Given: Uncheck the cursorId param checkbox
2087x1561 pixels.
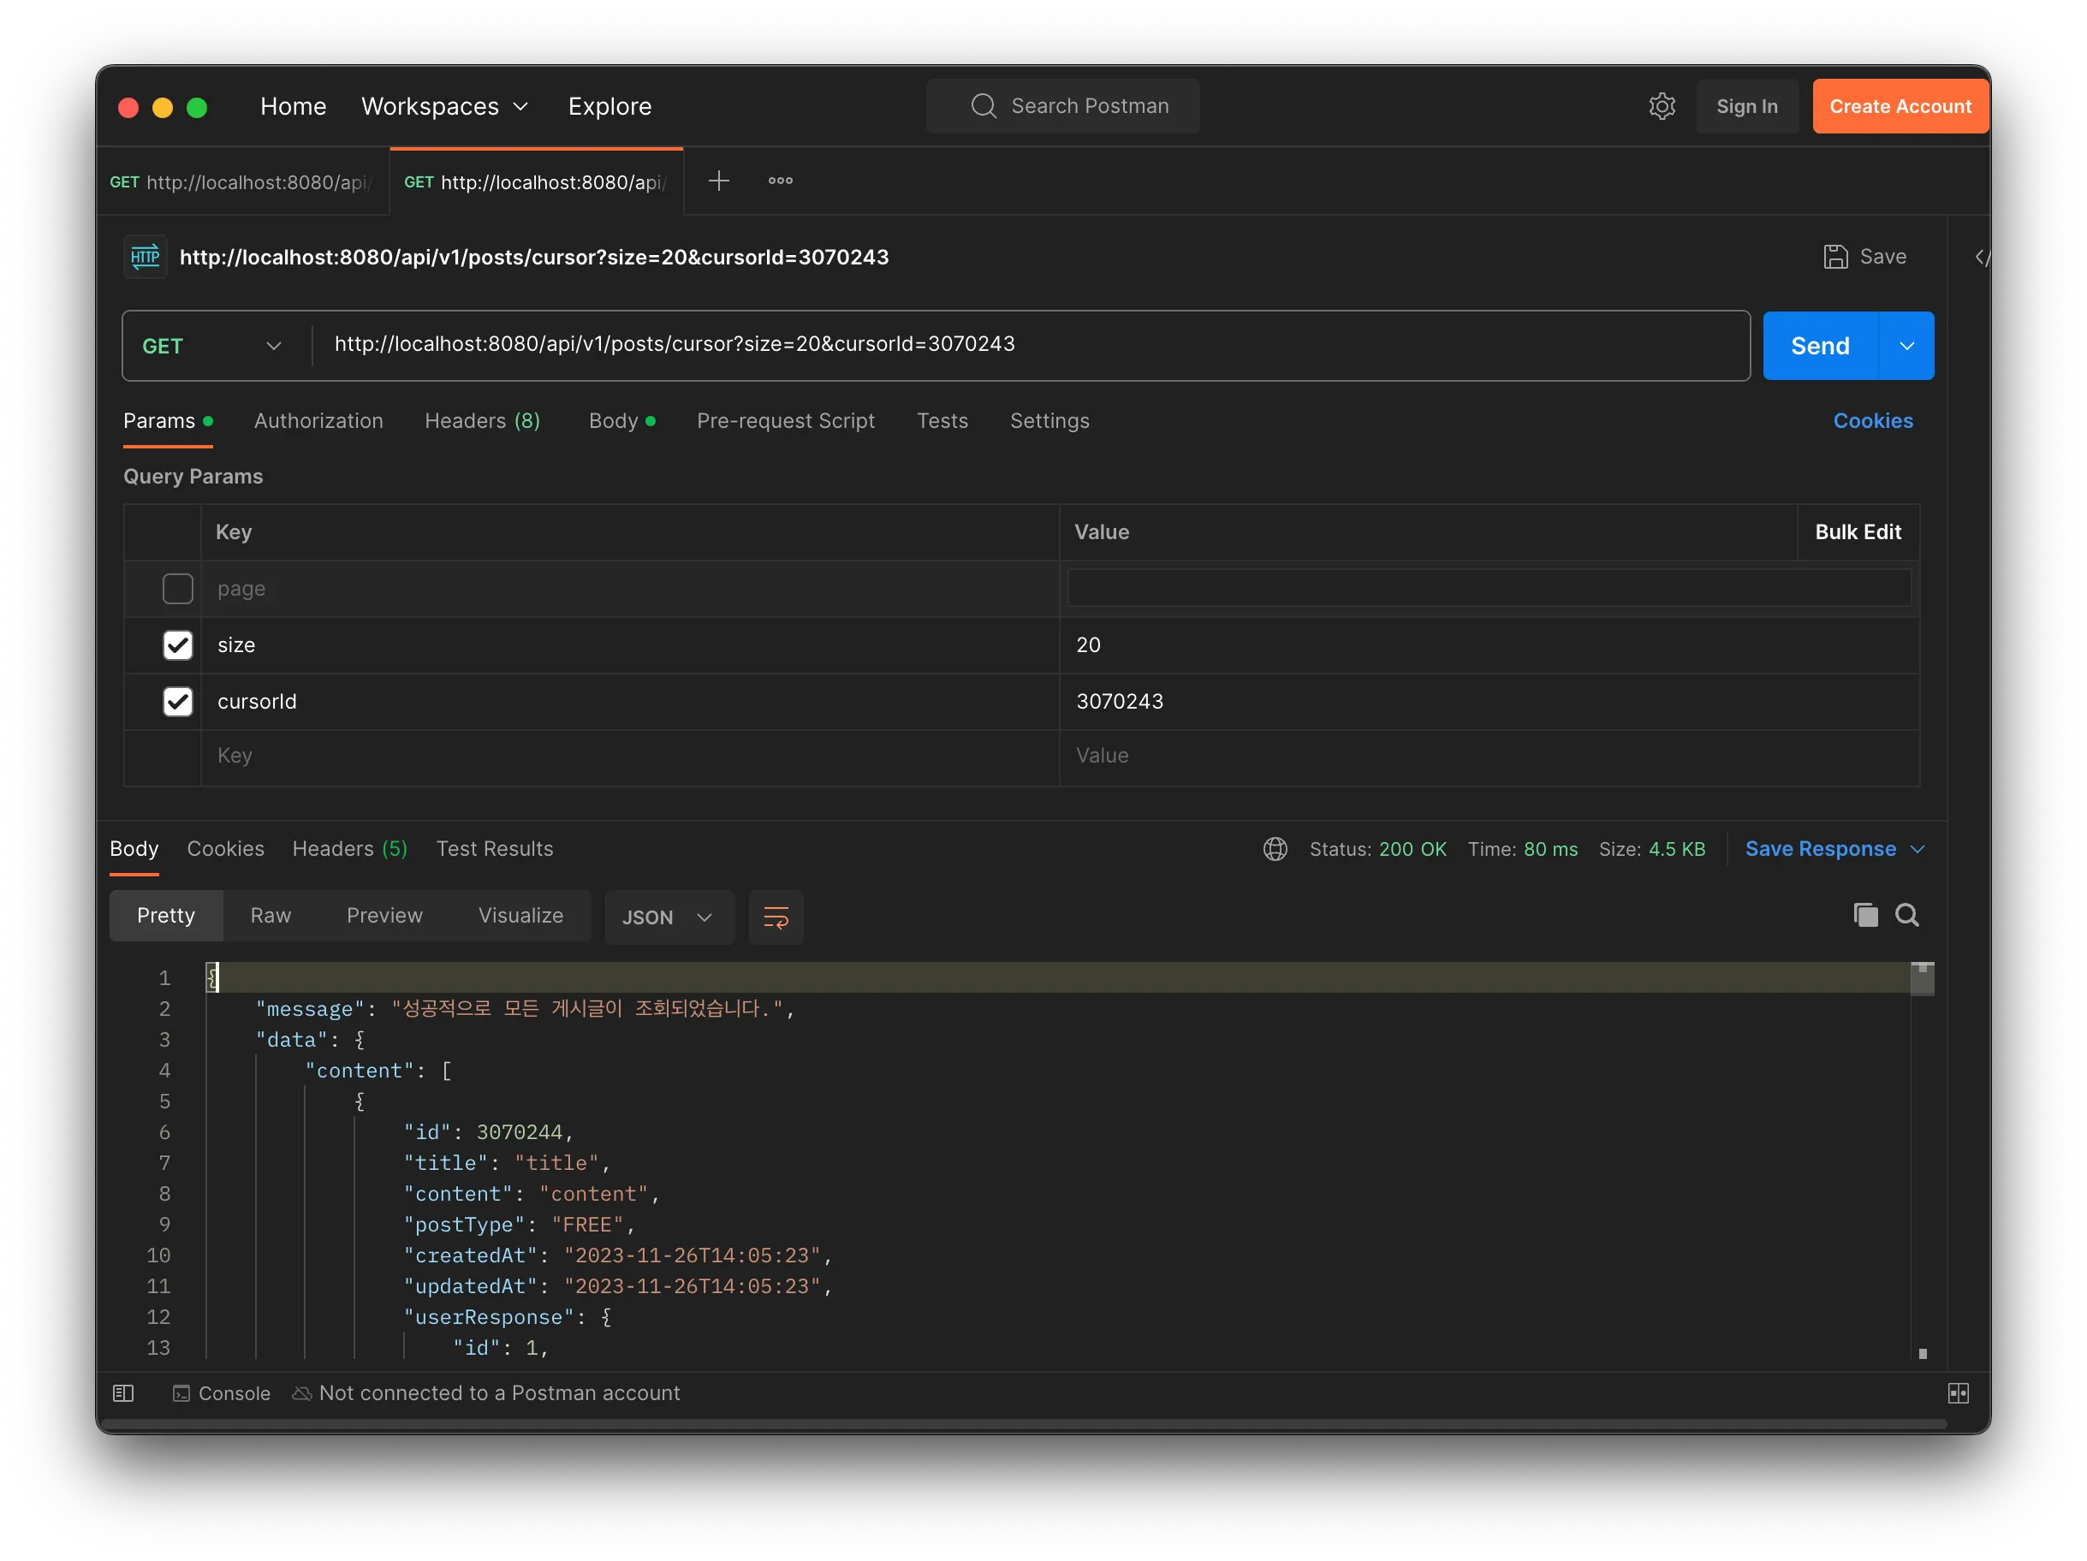Looking at the screenshot, I should 177,702.
